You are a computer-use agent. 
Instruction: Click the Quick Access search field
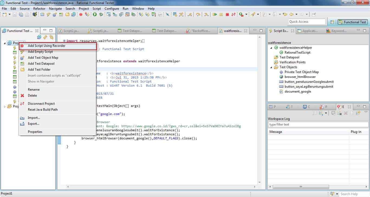[x=307, y=22]
